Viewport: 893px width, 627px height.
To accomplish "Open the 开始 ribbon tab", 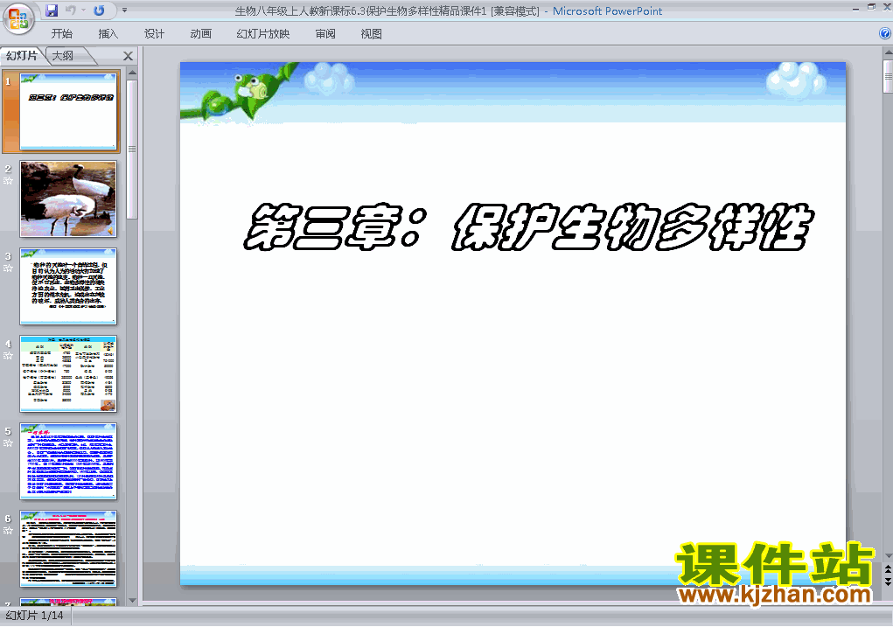I will (x=61, y=34).
